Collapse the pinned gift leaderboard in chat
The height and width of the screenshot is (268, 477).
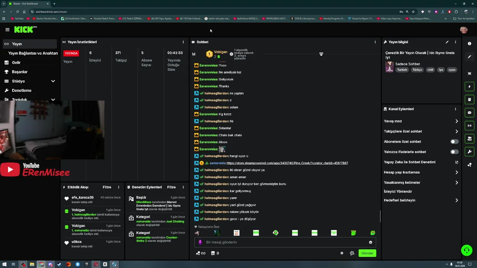pyautogui.click(x=321, y=54)
